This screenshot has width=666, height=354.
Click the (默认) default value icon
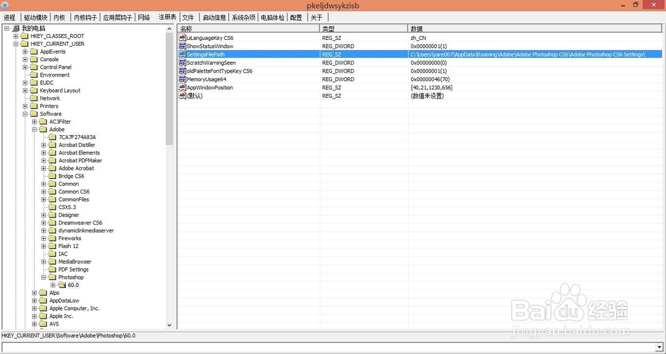pos(182,96)
